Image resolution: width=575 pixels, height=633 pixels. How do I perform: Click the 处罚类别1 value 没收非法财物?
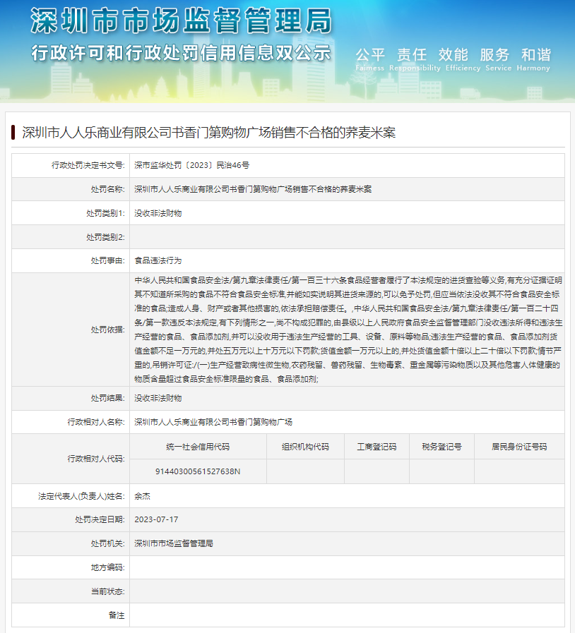click(x=158, y=213)
